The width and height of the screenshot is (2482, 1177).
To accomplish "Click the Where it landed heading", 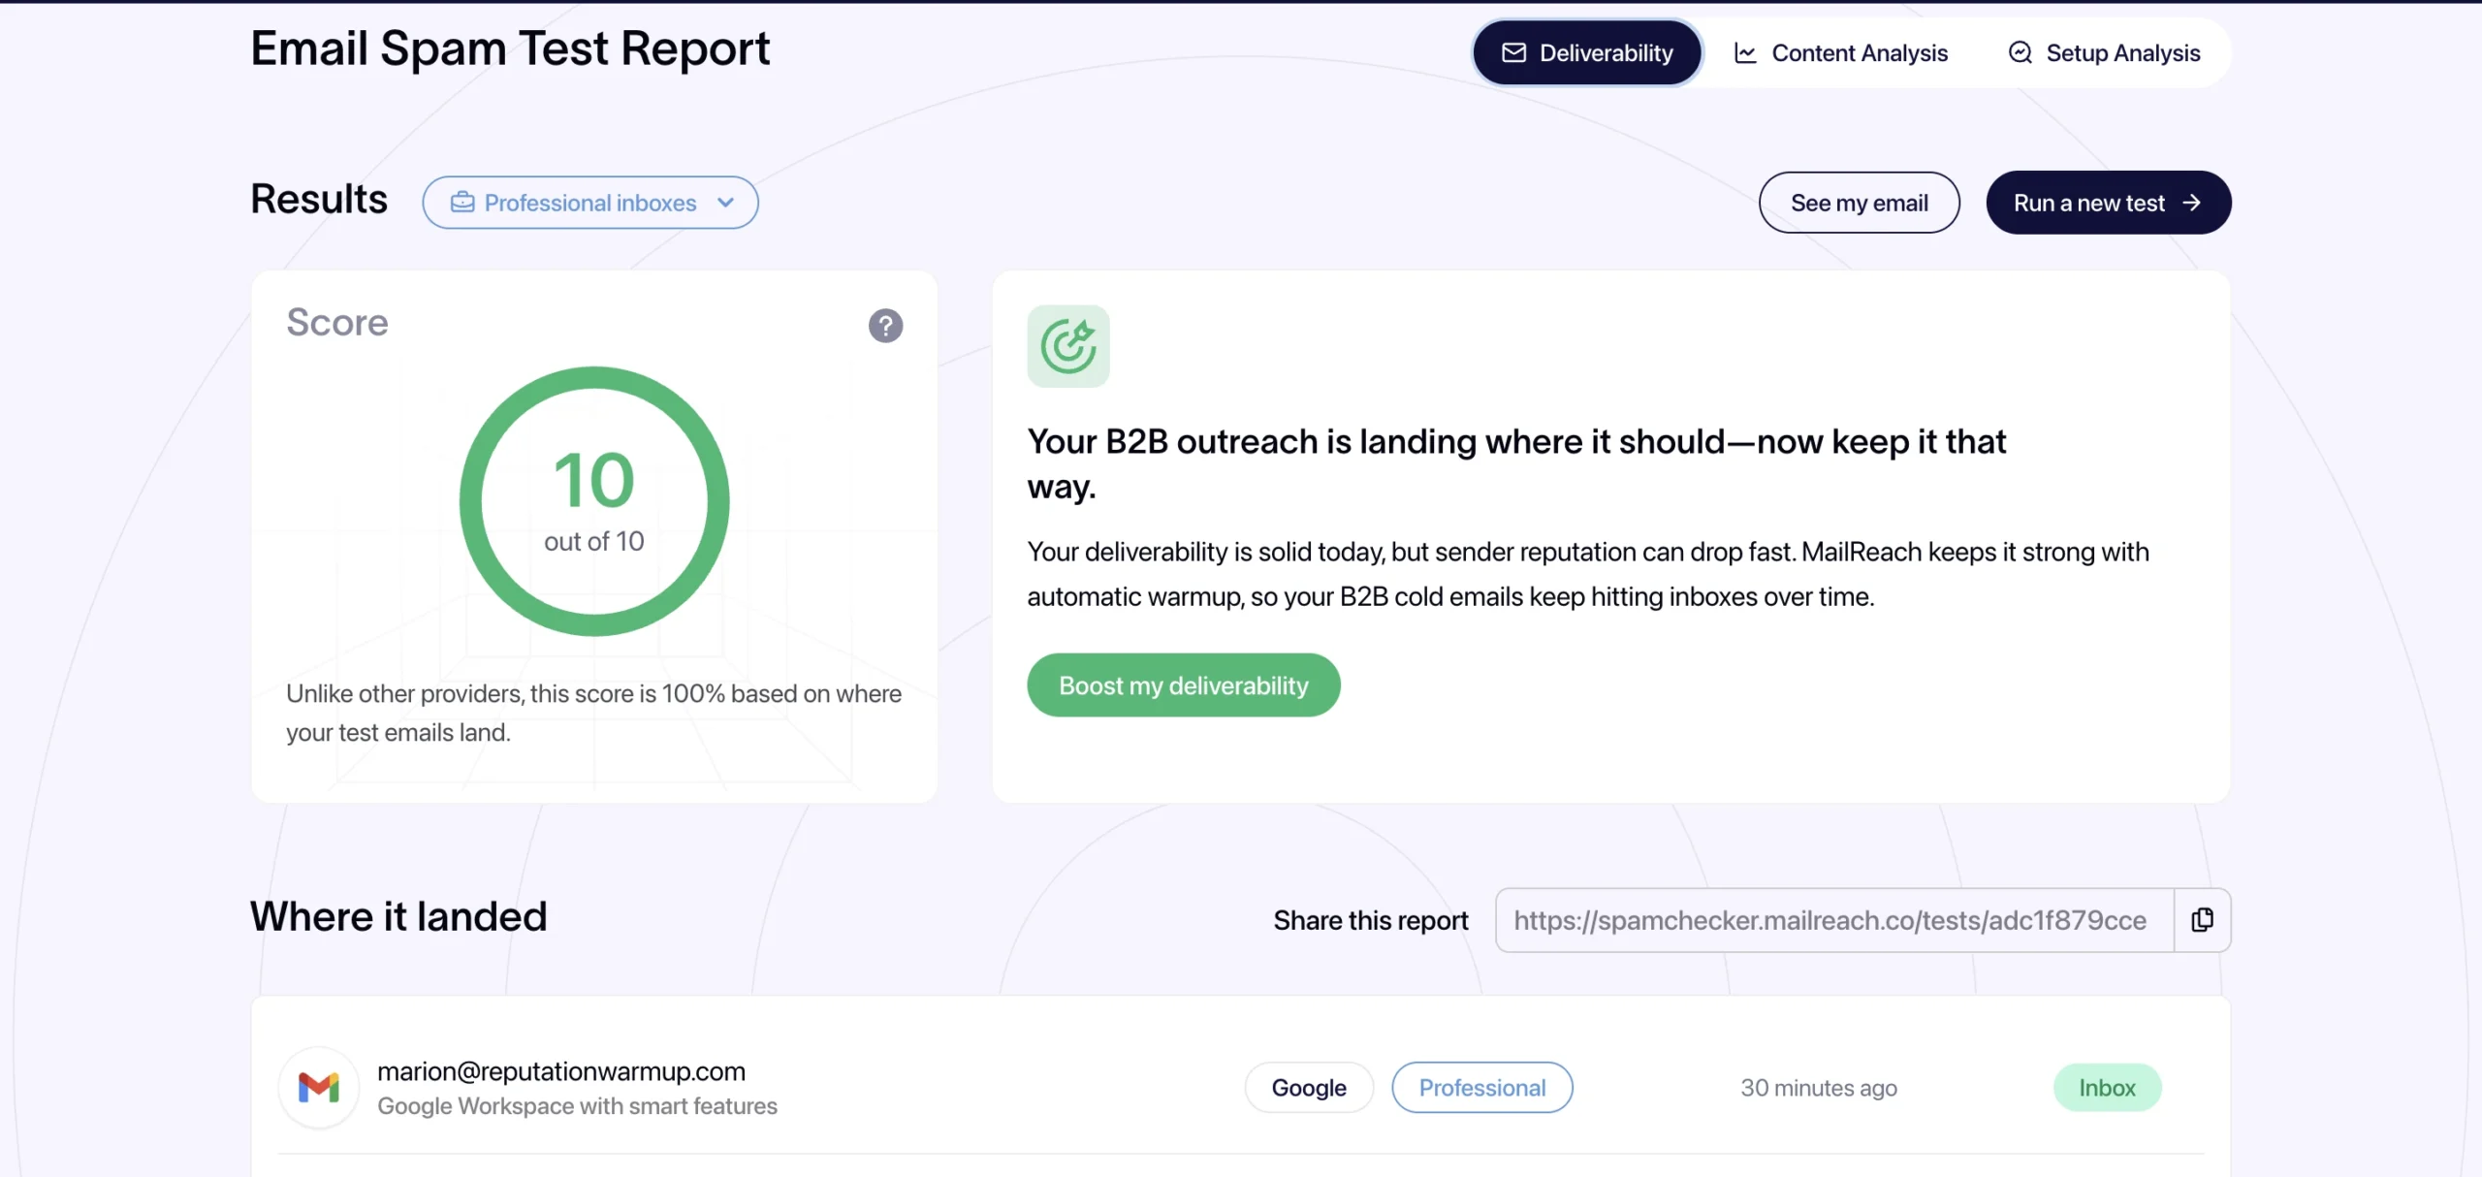I will click(x=398, y=916).
